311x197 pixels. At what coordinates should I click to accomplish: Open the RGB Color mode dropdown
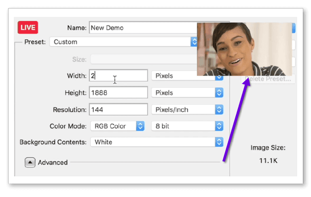117,126
